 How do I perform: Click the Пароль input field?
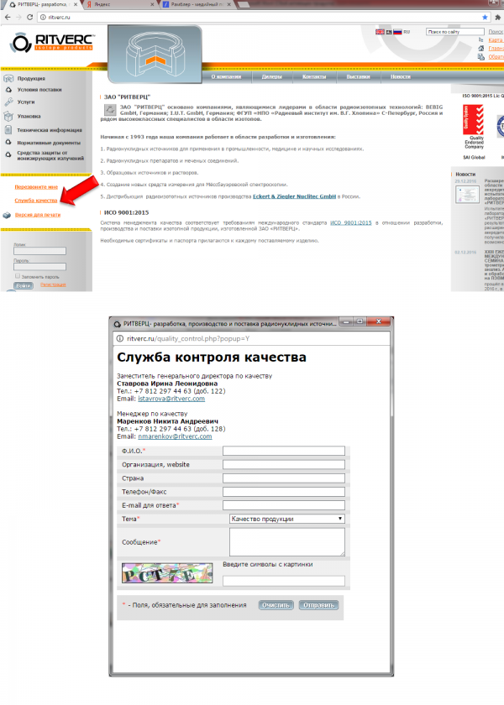tap(39, 267)
